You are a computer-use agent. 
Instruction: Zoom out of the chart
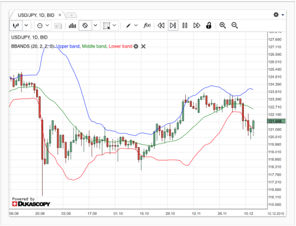coord(234,26)
